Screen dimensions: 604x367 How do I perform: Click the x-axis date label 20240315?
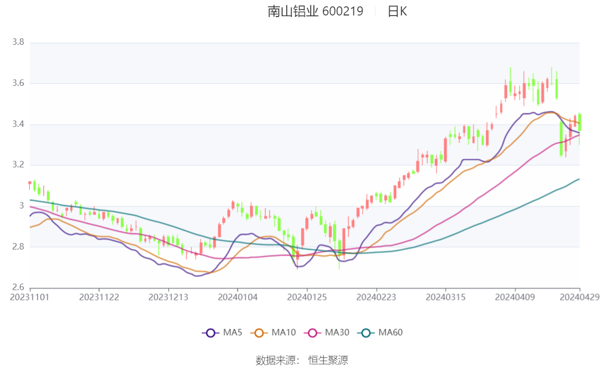pos(446,297)
